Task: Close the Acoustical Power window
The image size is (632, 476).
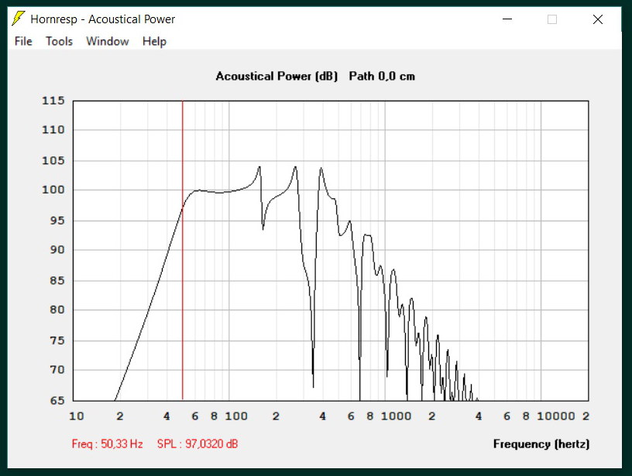Action: tap(598, 19)
